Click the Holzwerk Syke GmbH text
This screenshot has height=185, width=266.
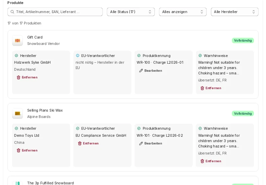click(32, 62)
